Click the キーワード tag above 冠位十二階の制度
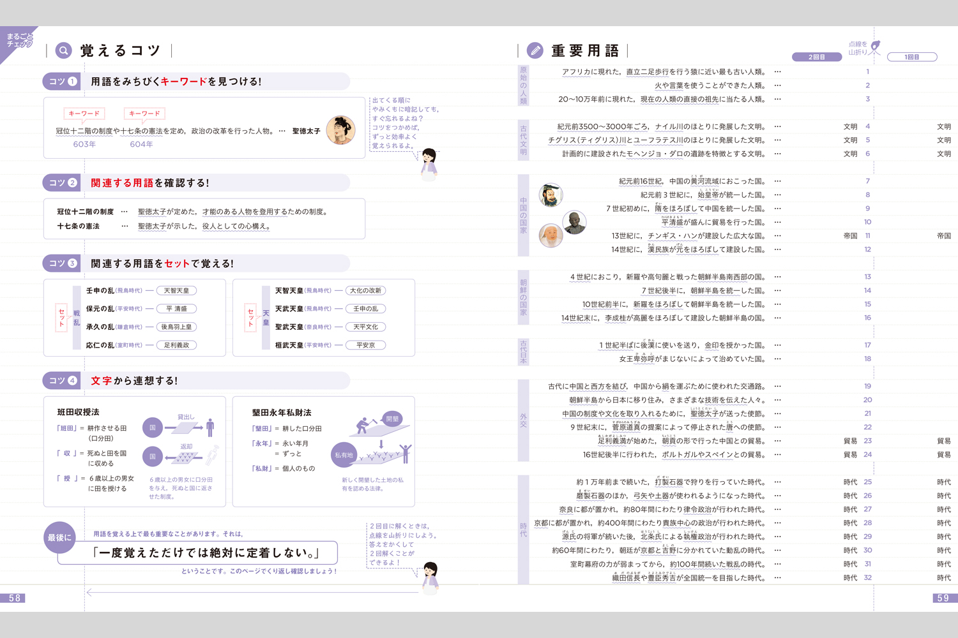The height and width of the screenshot is (638, 958). point(84,114)
